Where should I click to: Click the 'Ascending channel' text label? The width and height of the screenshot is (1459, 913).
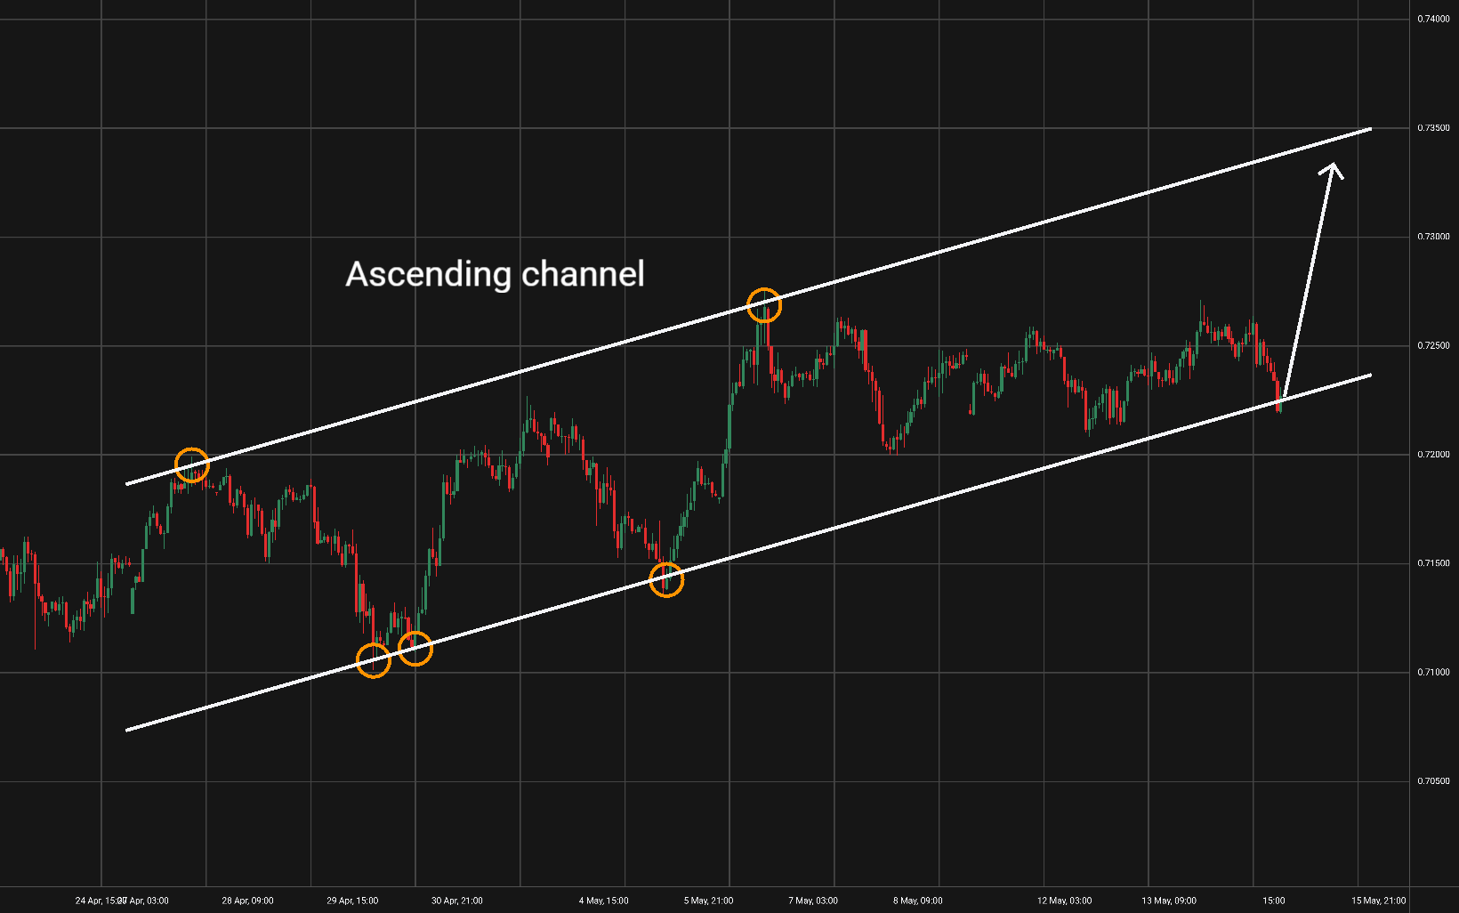click(x=495, y=274)
